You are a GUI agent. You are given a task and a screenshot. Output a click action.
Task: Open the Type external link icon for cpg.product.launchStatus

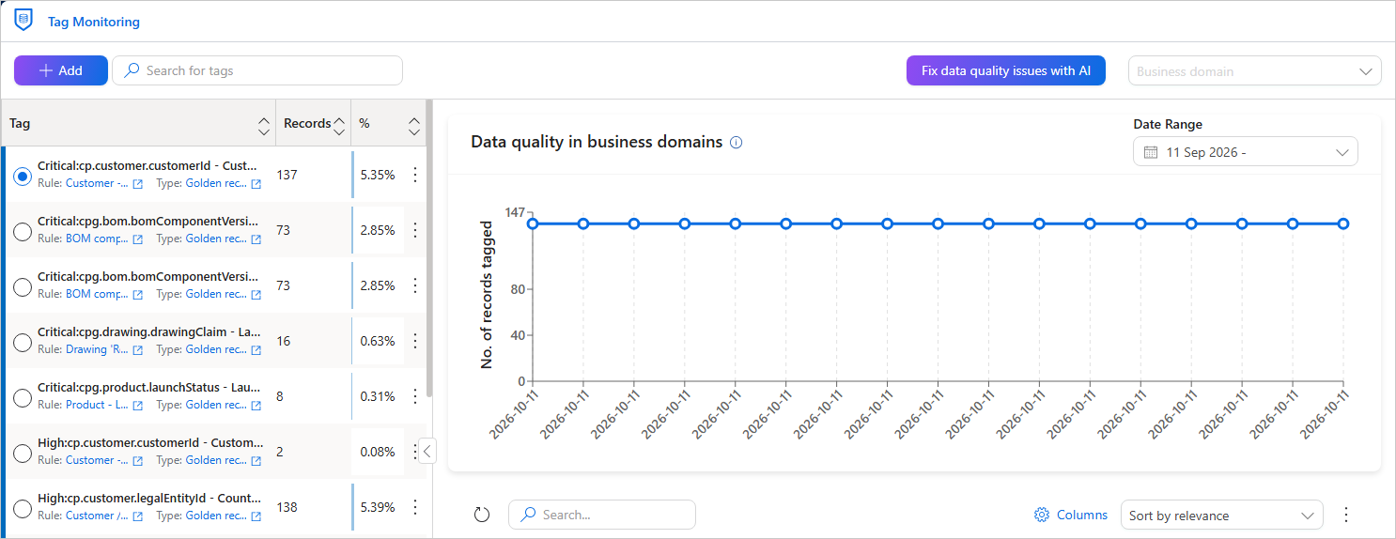point(256,406)
